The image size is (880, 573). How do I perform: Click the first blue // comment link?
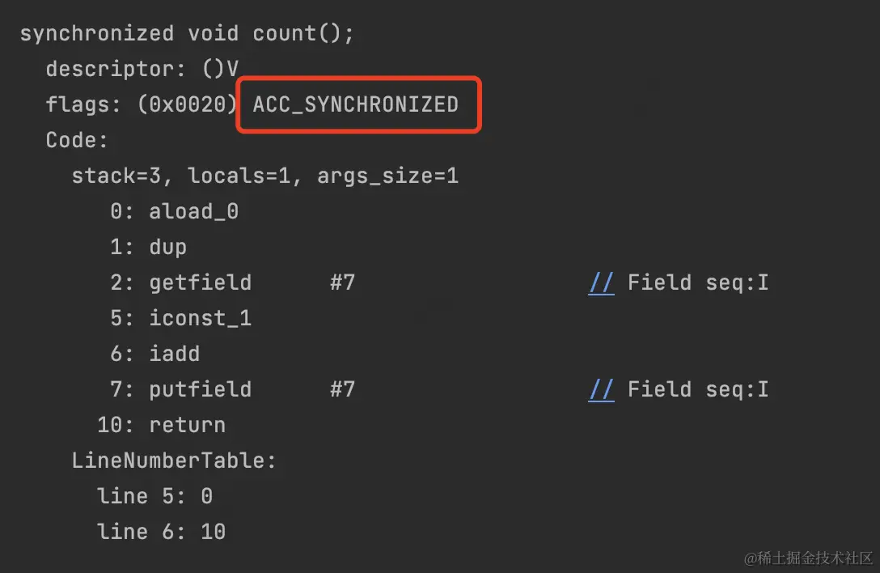[601, 282]
